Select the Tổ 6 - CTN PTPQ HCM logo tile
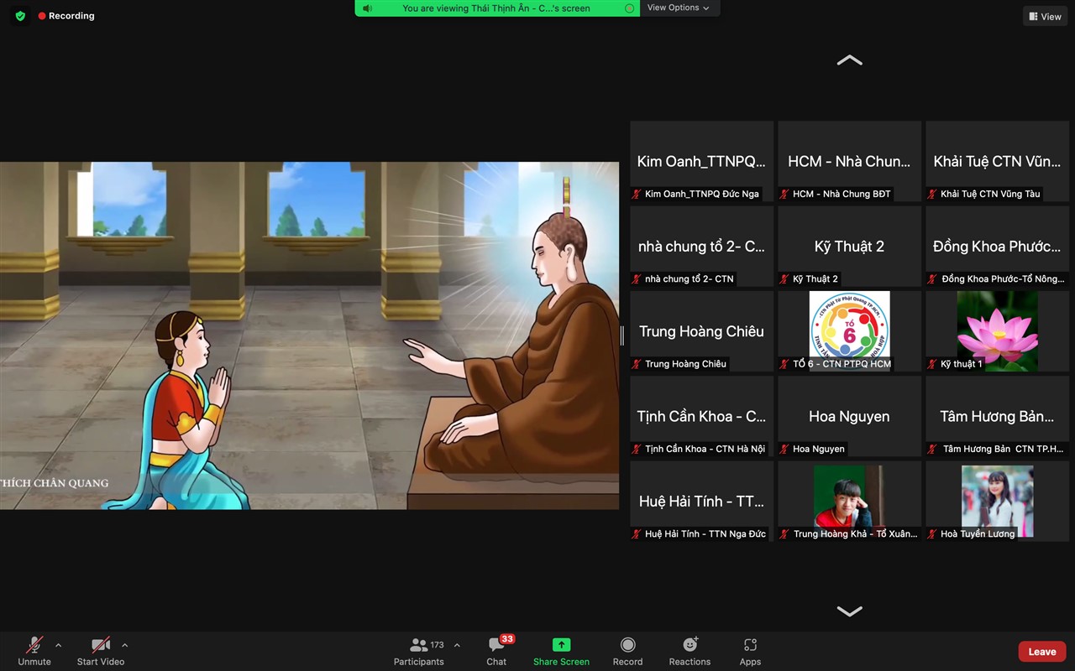 point(849,330)
